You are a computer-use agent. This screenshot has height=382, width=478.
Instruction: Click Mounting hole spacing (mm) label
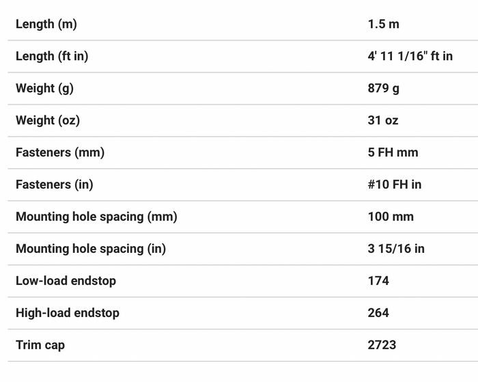(x=96, y=217)
